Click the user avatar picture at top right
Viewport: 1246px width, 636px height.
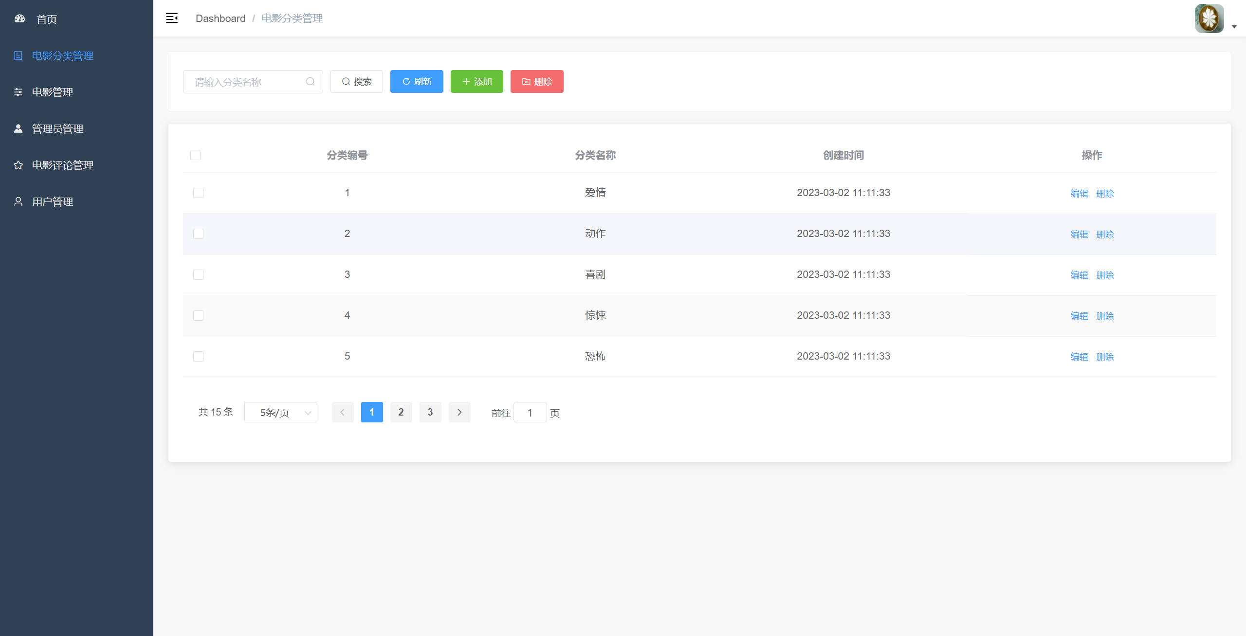(x=1209, y=18)
